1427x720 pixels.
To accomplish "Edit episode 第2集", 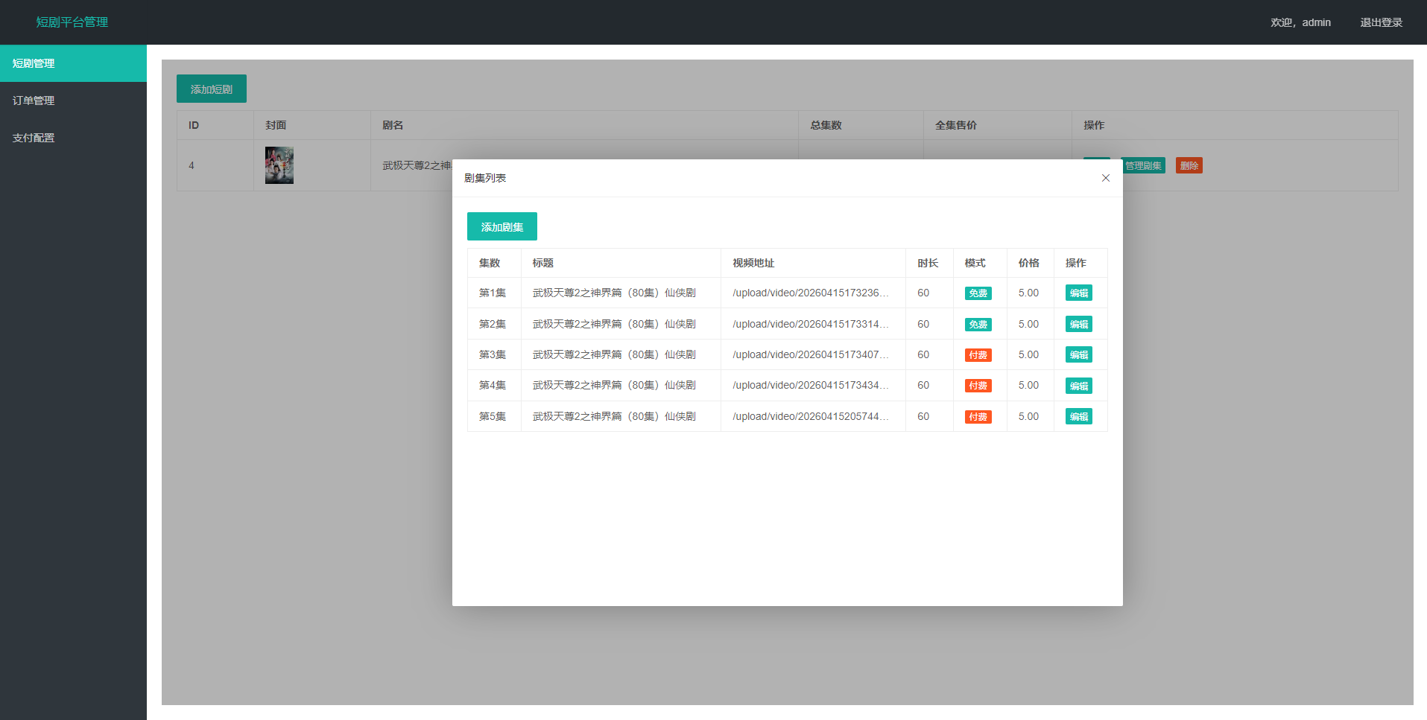I will (x=1078, y=325).
